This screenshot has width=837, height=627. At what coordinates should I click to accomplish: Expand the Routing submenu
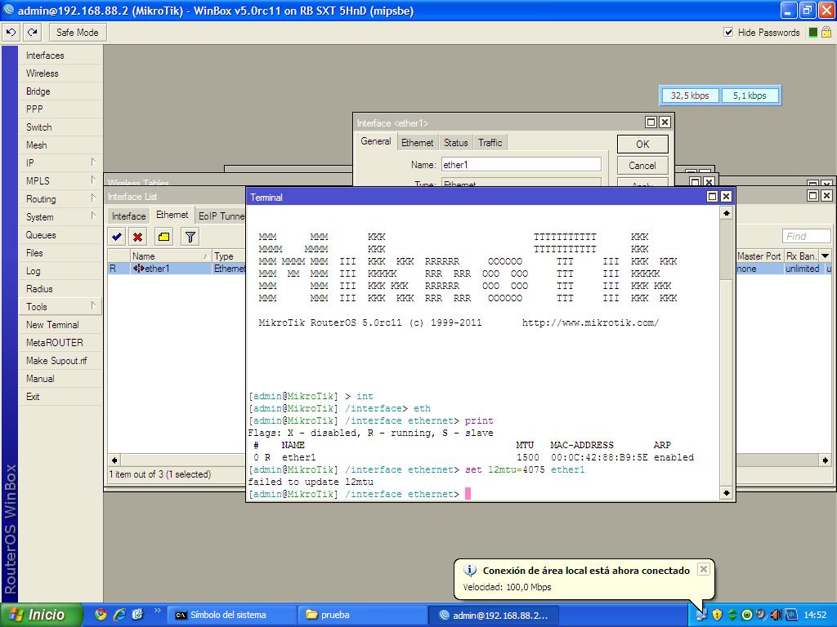(x=93, y=198)
